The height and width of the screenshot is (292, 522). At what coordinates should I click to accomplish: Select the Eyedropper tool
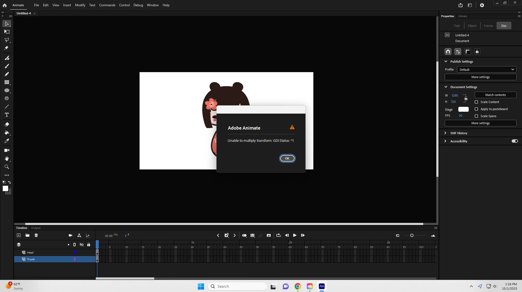7,141
